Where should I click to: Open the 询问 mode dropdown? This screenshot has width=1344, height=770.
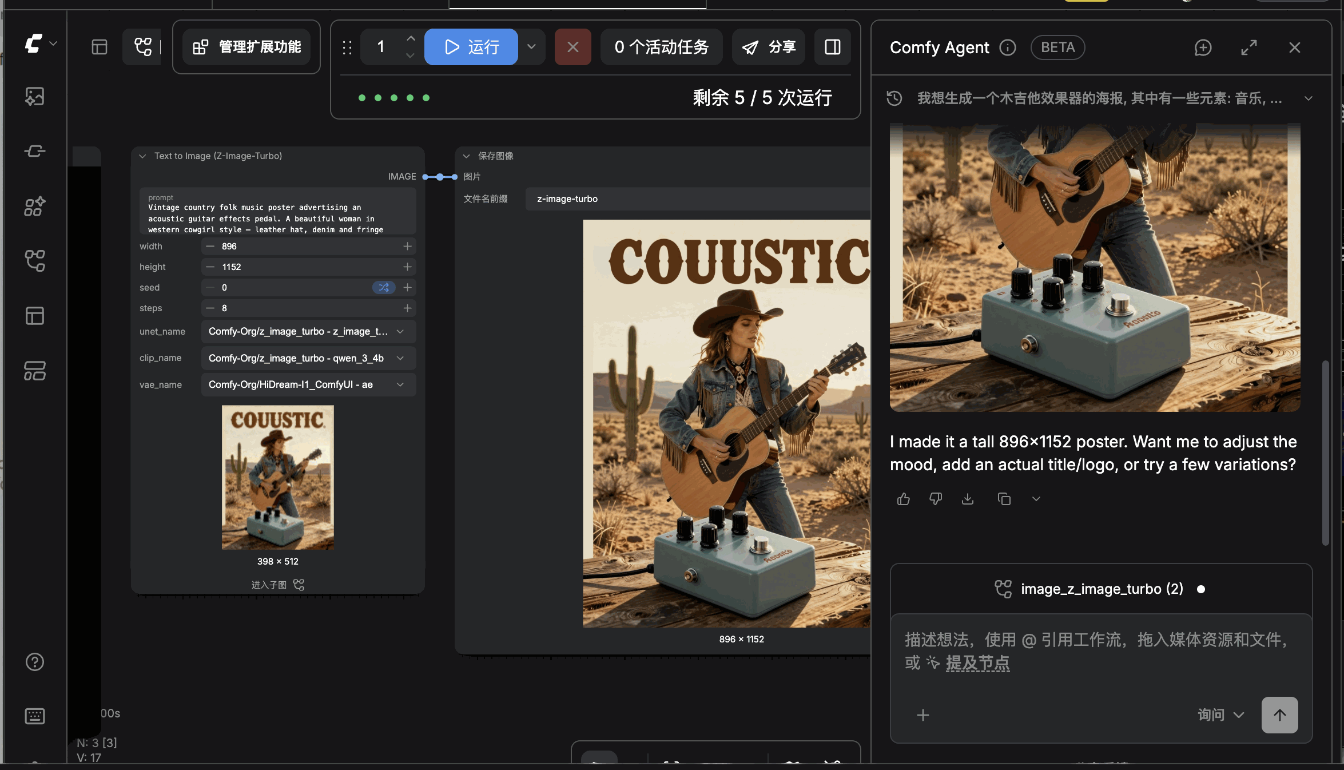pos(1221,715)
